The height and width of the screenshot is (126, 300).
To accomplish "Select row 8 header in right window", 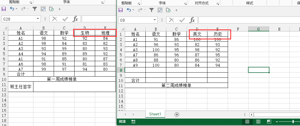I will click(121, 70).
